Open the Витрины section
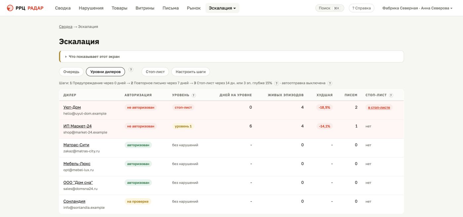The height and width of the screenshot is (217, 463). 145,8
